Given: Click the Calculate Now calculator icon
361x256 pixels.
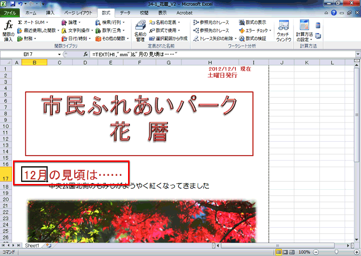Looking at the screenshot, I should click(318, 25).
